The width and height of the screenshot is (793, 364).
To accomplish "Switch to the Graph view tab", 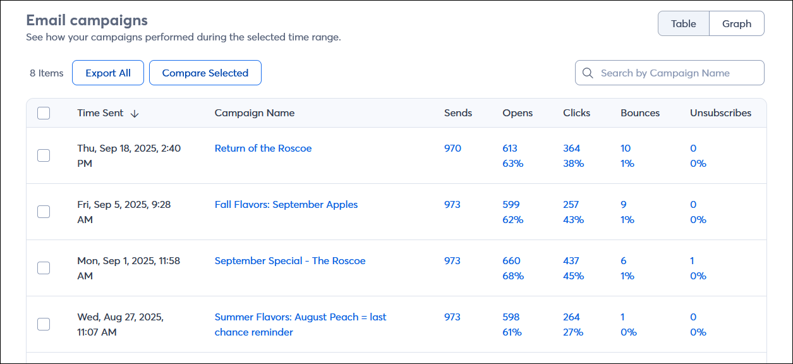I will tap(736, 24).
